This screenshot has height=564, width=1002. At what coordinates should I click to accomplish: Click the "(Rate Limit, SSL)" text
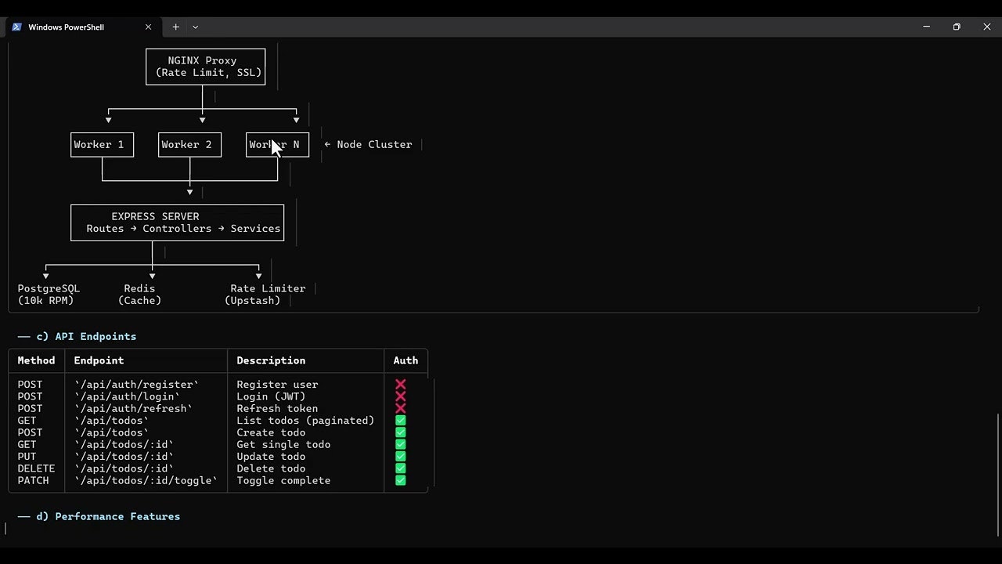click(x=208, y=73)
